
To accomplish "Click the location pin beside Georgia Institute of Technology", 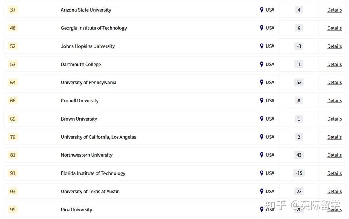I will click(x=261, y=28).
